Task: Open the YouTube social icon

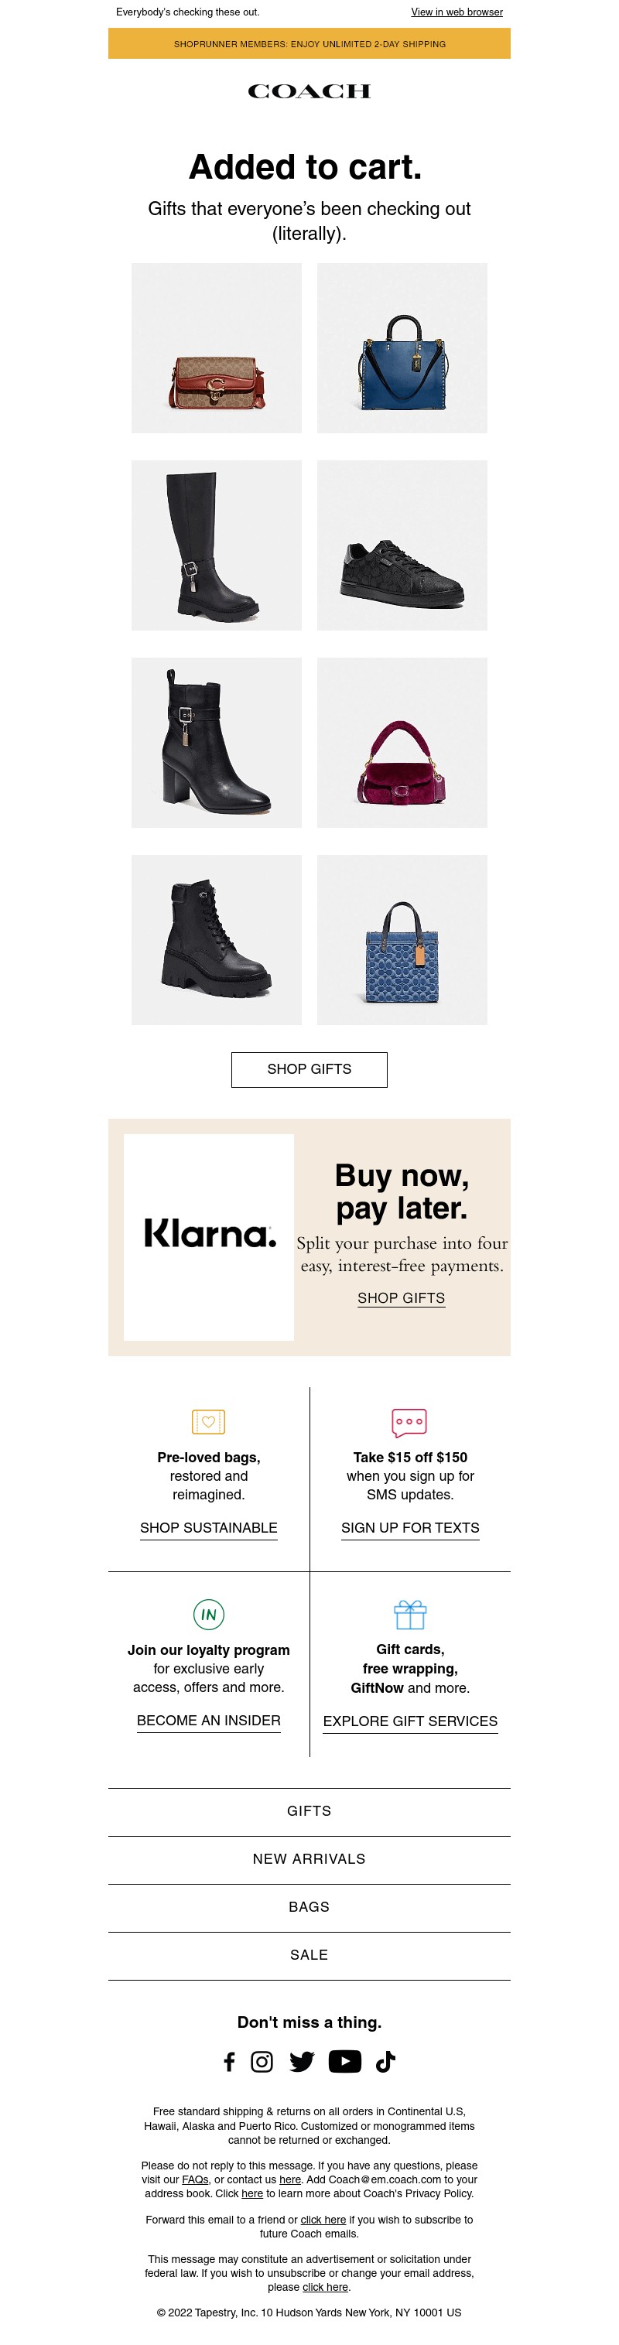Action: 345,2062
